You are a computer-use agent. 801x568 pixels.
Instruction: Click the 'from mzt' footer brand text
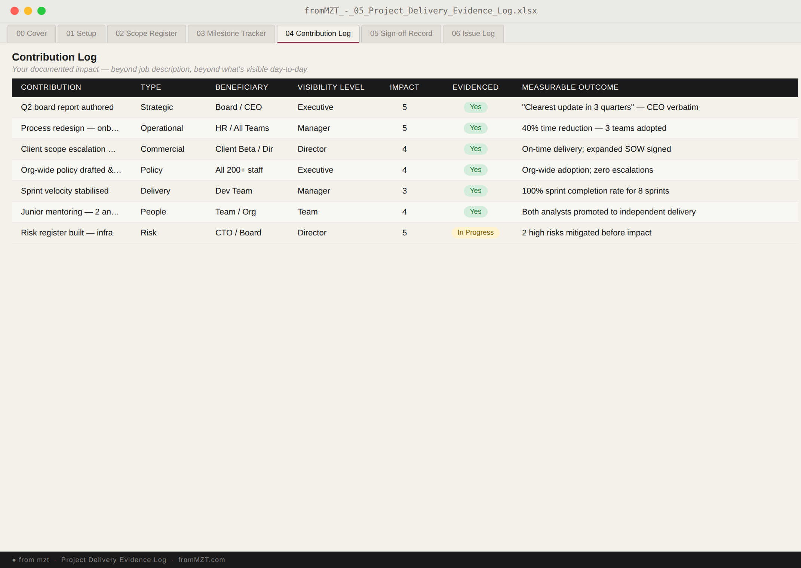[34, 560]
